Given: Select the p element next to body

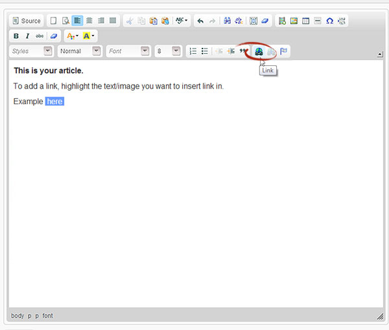Looking at the screenshot, I should tap(29, 316).
